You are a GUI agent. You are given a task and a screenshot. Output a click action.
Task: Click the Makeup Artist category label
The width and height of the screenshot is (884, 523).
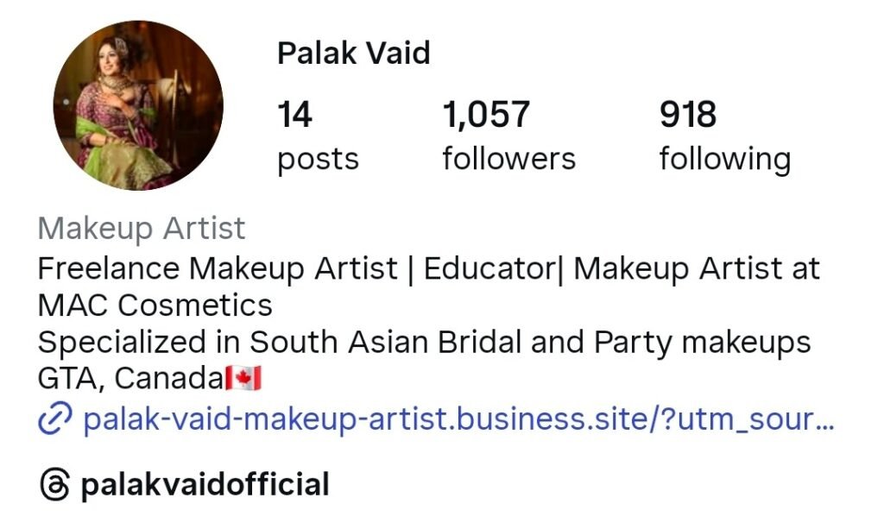tap(141, 229)
